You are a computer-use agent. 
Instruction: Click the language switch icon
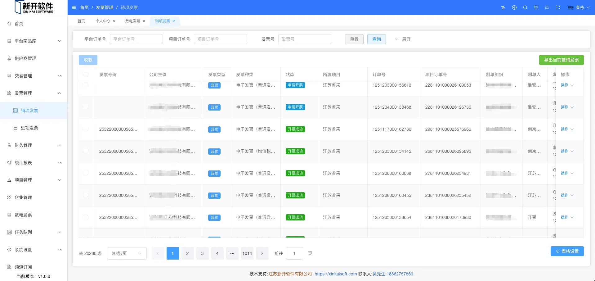(x=514, y=7)
